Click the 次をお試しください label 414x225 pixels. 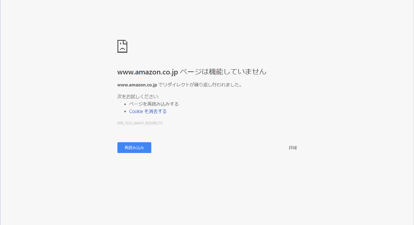pyautogui.click(x=138, y=97)
